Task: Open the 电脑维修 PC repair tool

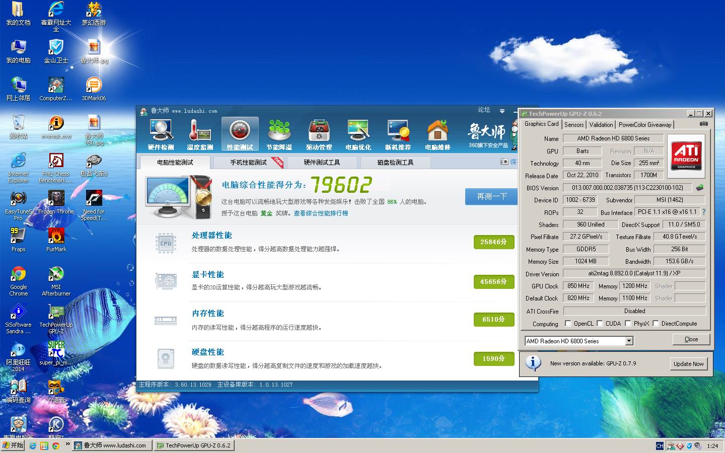Action: (x=438, y=134)
